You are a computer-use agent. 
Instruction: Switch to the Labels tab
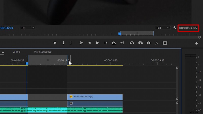click(x=16, y=52)
